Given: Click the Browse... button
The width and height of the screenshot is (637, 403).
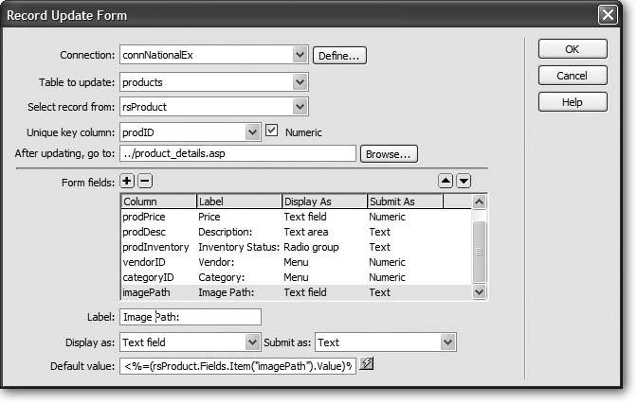Looking at the screenshot, I should pos(388,153).
